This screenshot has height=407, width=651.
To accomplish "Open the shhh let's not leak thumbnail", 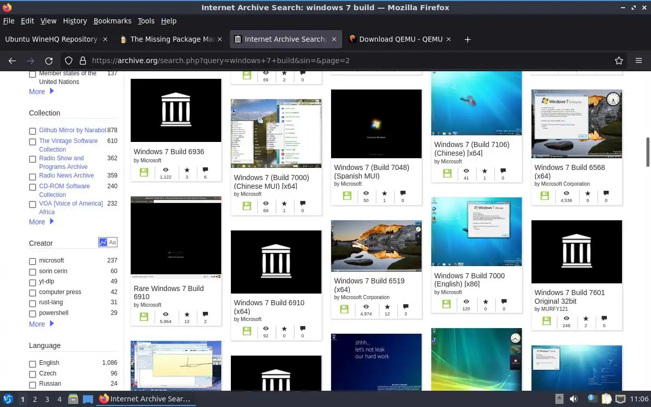I will coord(376,362).
